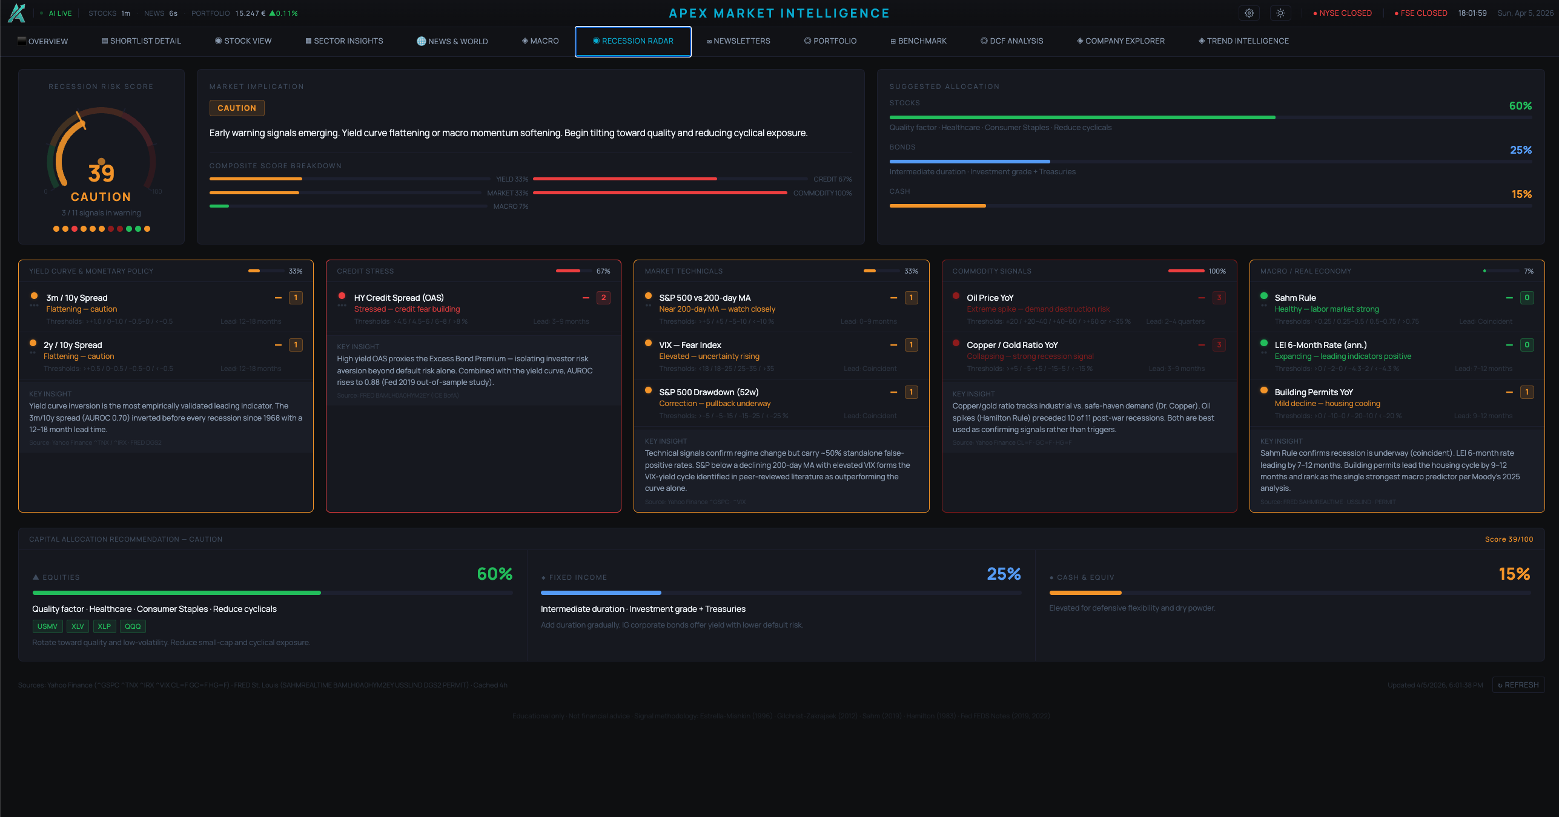Click the NYSE CLOSED status indicator
1559x817 pixels.
(1342, 13)
